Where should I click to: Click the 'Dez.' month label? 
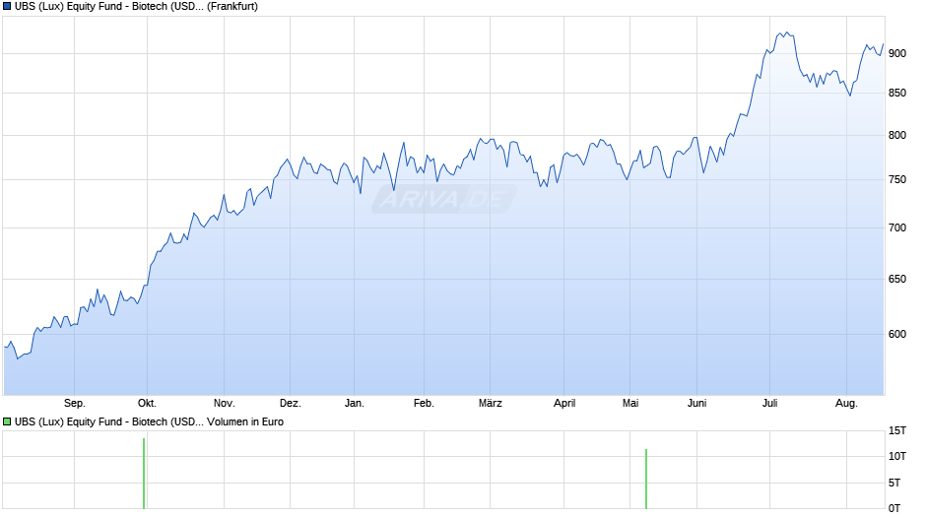[290, 404]
